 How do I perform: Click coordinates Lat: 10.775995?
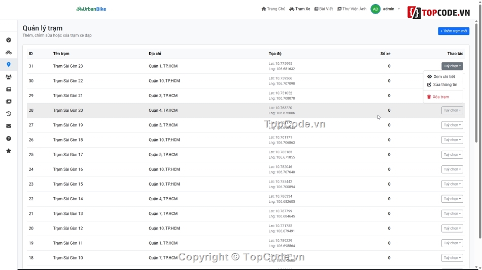coord(281,63)
